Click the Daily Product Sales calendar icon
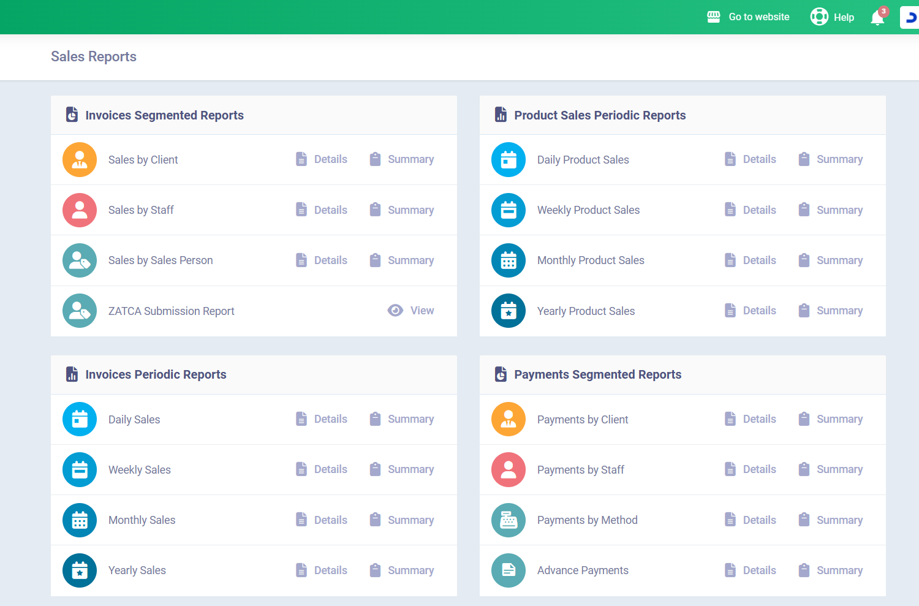The image size is (919, 606). 509,160
